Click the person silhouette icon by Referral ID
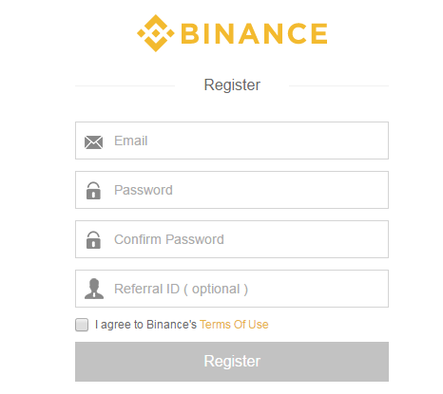Image resolution: width=443 pixels, height=394 pixels. tap(94, 289)
